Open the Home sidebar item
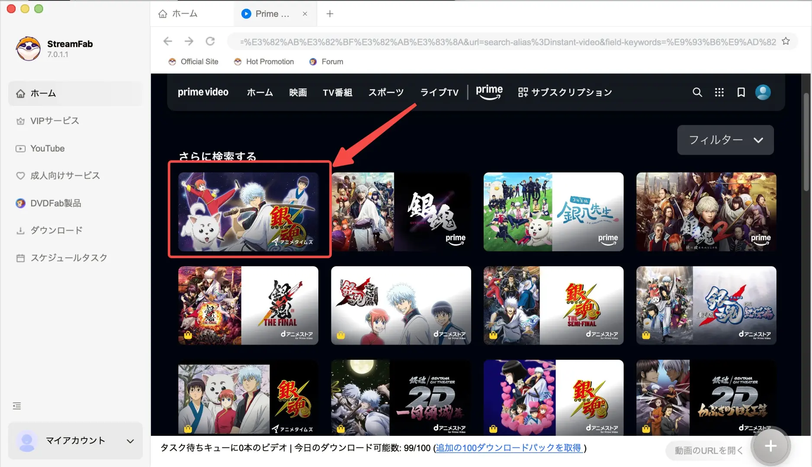This screenshot has height=467, width=812. click(75, 93)
